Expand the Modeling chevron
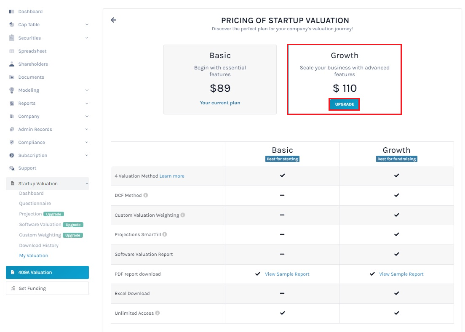The width and height of the screenshot is (465, 332). pos(87,90)
